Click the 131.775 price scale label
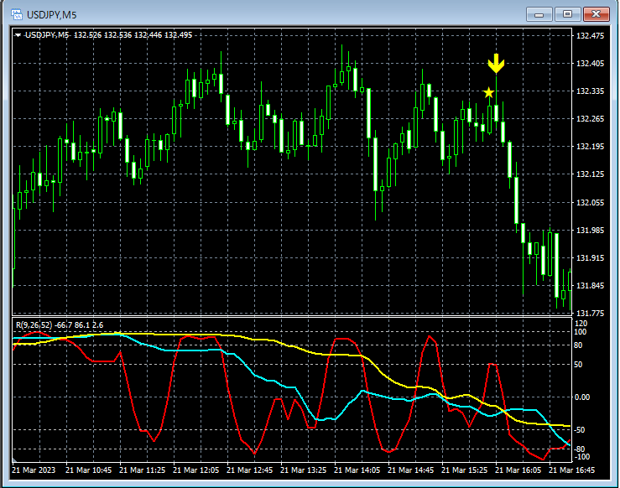The width and height of the screenshot is (620, 488). (x=591, y=313)
